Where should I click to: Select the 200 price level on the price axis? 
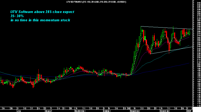coord(199,66)
